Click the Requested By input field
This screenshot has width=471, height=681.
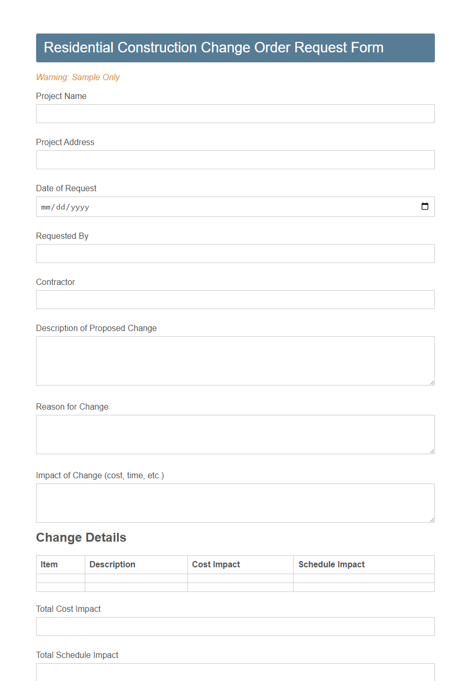pos(235,254)
